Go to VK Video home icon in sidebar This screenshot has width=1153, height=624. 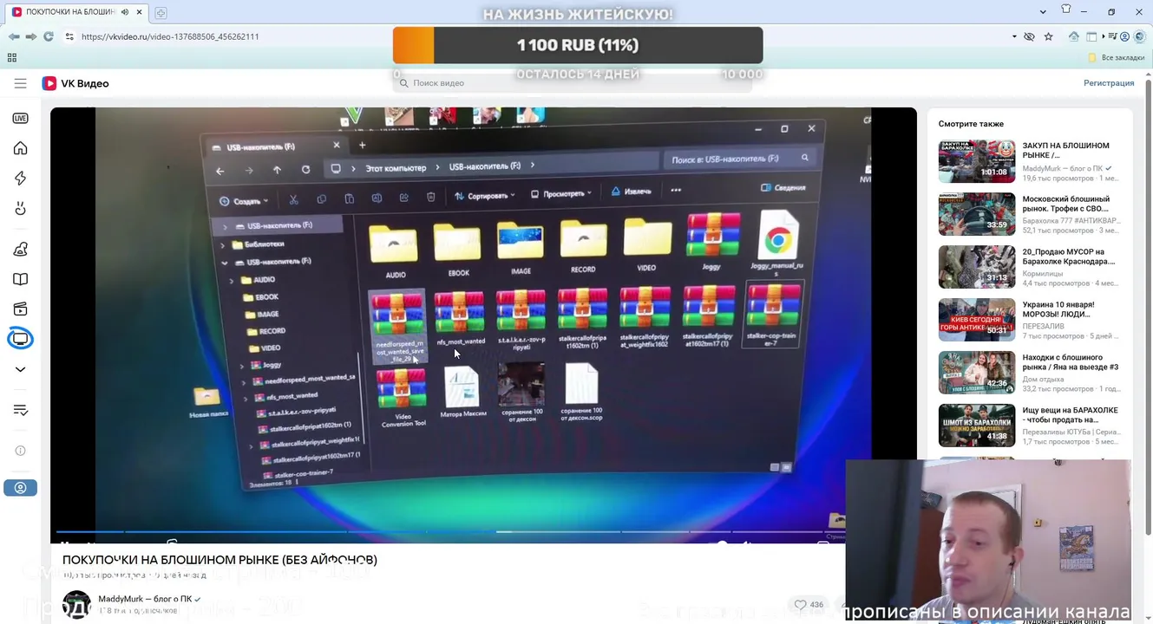pyautogui.click(x=20, y=148)
